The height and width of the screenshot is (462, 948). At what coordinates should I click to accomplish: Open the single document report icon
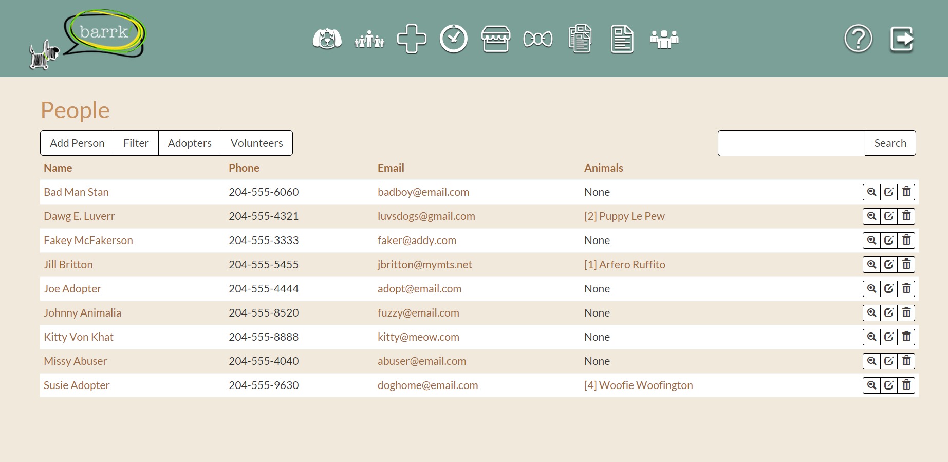click(x=622, y=39)
